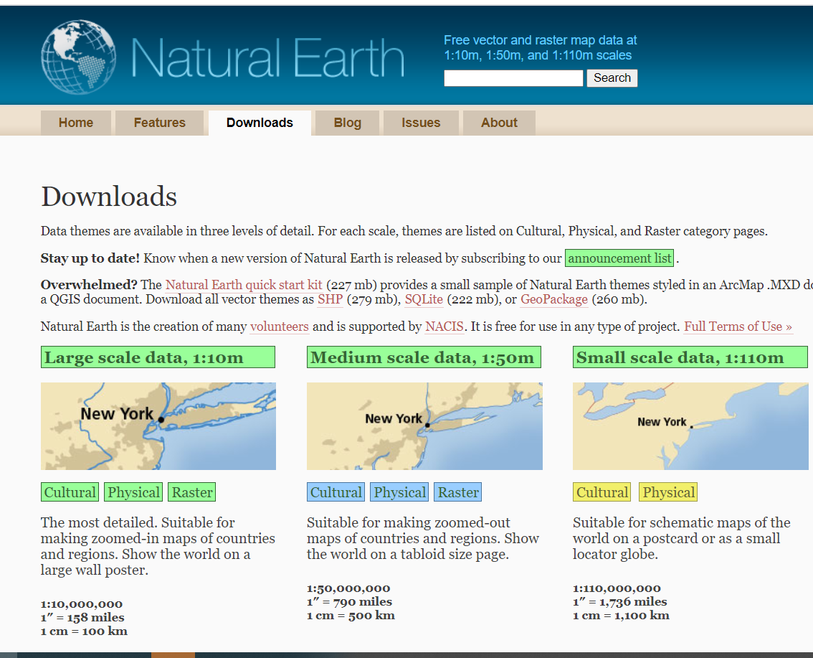
Task: Click the search input field
Action: [x=513, y=78]
